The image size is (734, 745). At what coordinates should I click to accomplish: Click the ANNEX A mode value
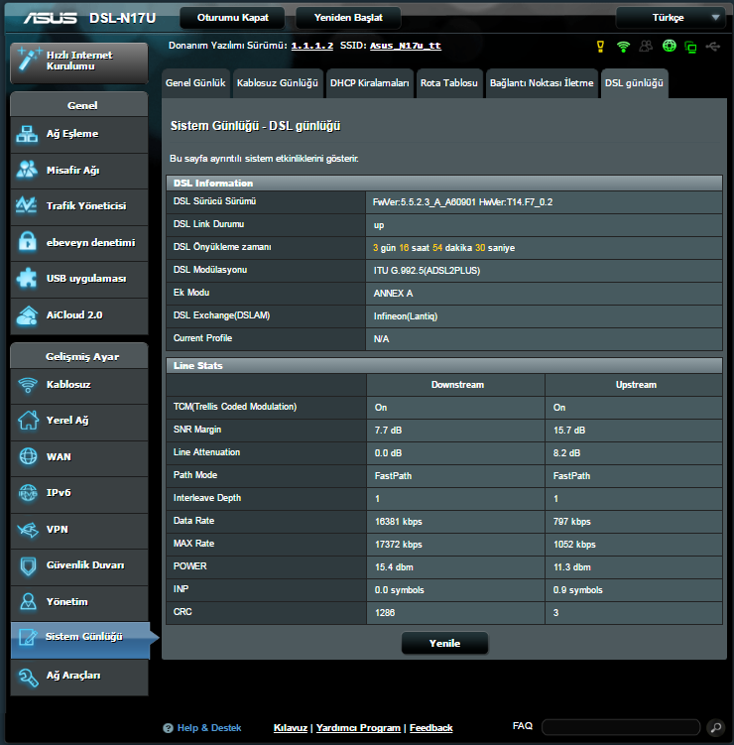393,294
